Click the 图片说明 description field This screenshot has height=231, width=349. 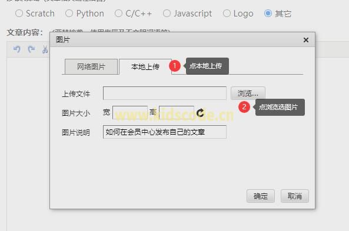[165, 132]
